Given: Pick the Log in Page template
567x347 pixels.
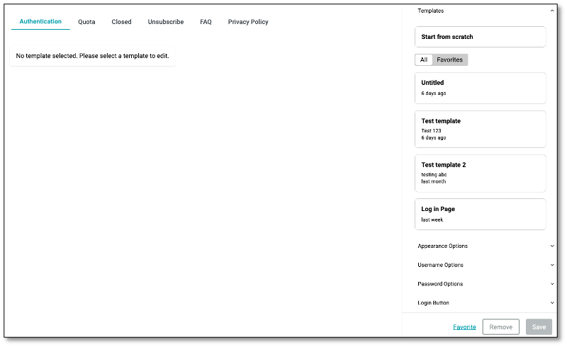Looking at the screenshot, I should click(481, 214).
